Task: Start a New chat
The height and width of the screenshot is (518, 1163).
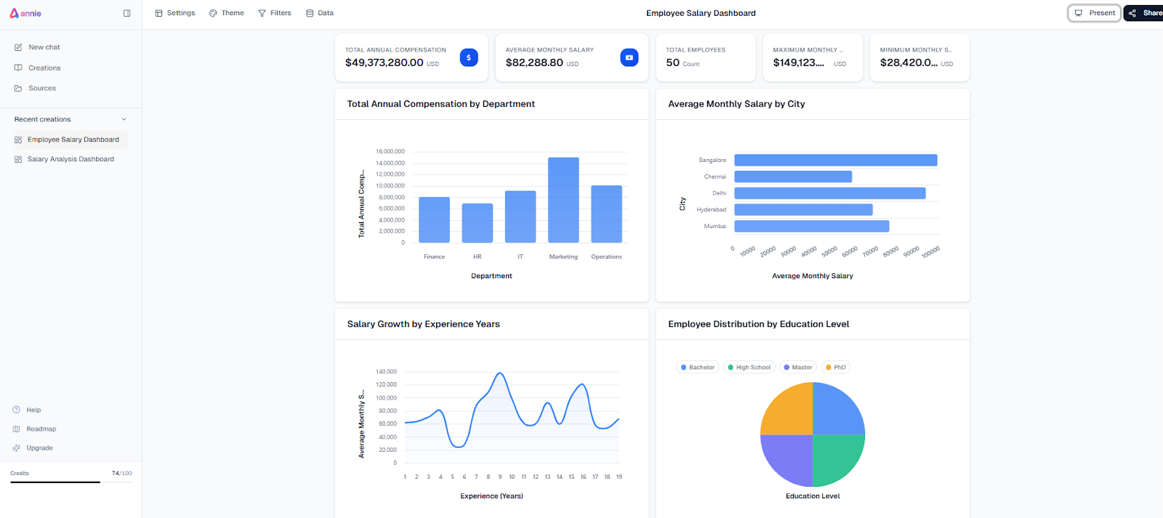Action: 44,47
